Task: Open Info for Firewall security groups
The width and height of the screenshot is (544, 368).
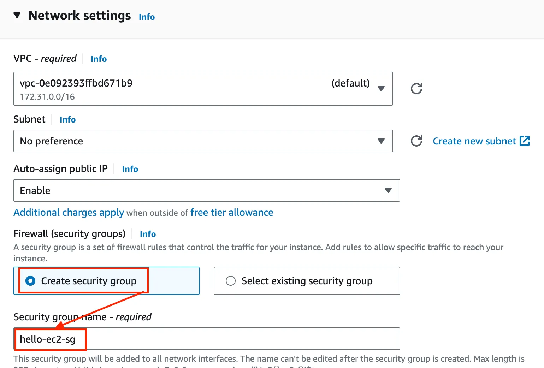Action: point(148,234)
